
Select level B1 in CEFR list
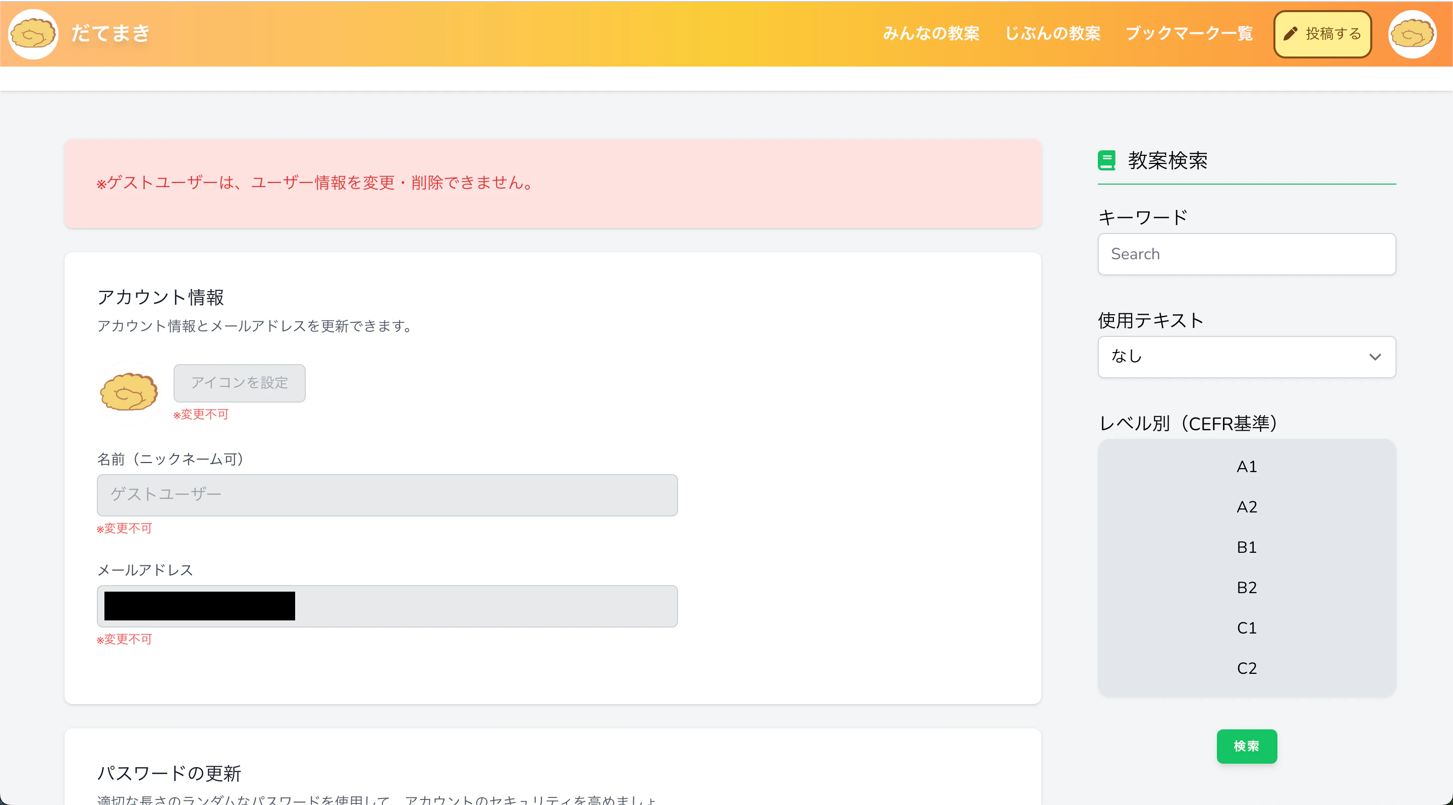tap(1247, 547)
